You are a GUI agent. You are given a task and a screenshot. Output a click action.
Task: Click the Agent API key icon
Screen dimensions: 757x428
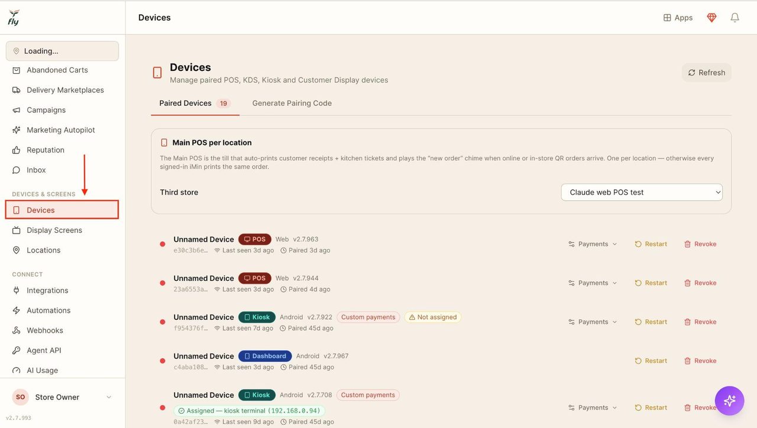(17, 351)
